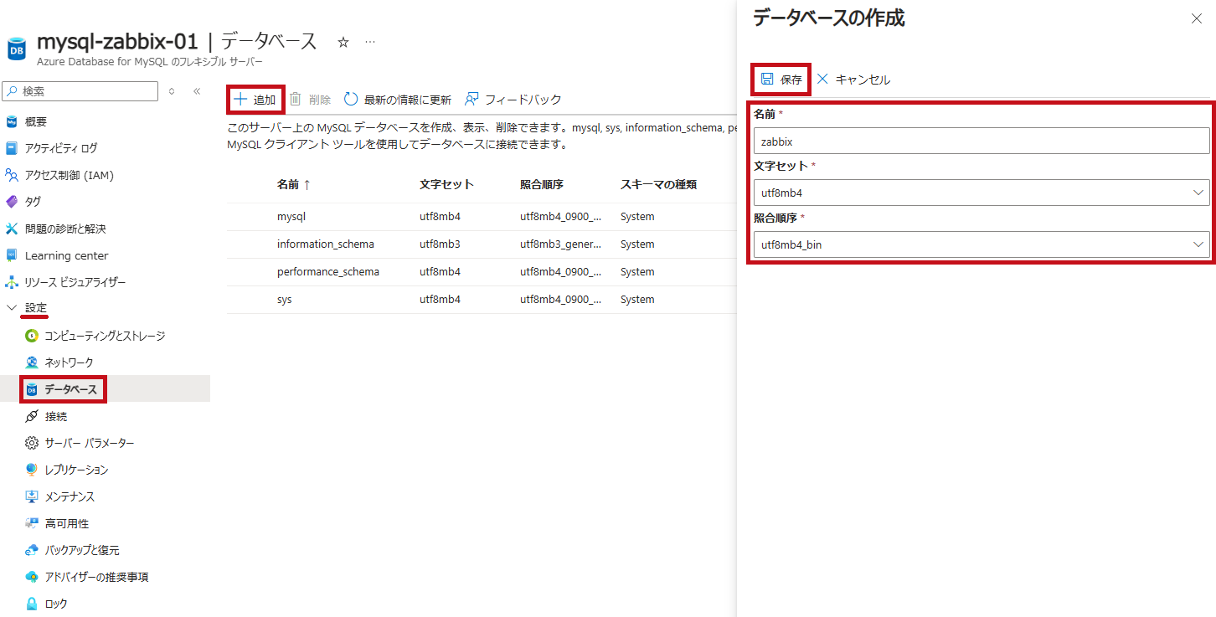Open リソース ビジュアライザー in sidebar
1216x617 pixels.
click(x=75, y=282)
